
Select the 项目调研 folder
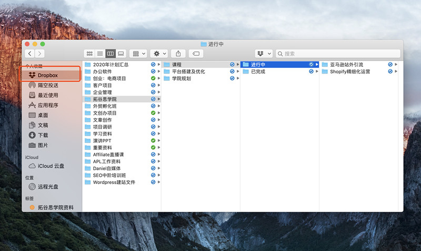tap(122, 127)
